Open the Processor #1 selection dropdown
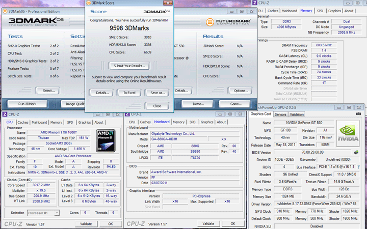The width and height of the screenshot is (367, 229). coord(43,213)
